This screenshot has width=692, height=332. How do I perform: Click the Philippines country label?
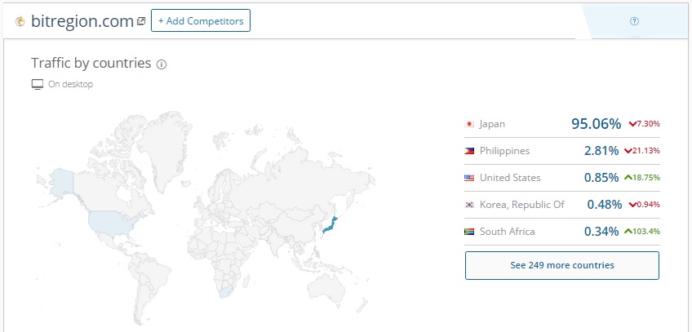click(x=505, y=151)
